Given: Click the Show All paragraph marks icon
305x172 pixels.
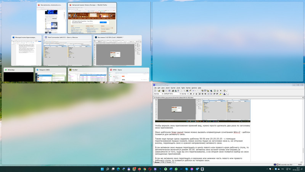Looking at the screenshot, I should tap(220, 91).
